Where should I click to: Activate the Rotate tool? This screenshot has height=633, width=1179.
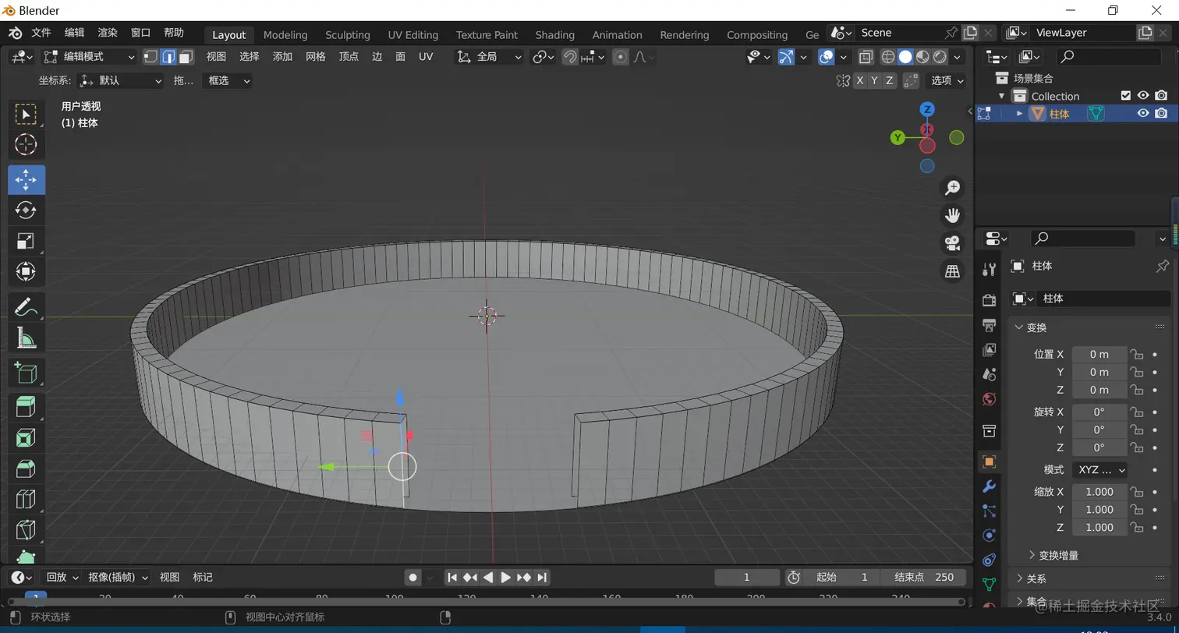click(27, 210)
